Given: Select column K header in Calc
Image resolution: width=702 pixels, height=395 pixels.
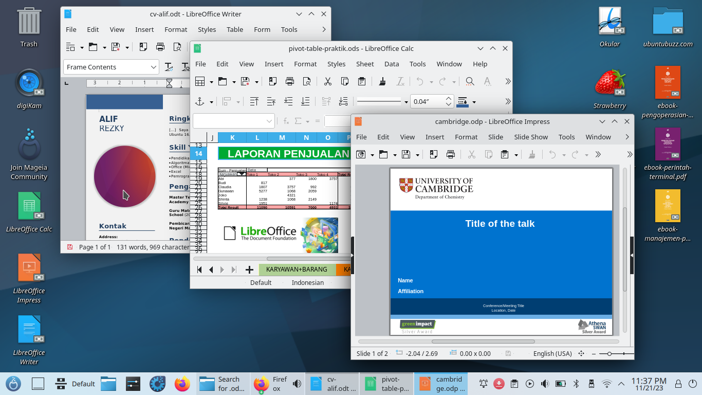Looking at the screenshot, I should (x=232, y=137).
